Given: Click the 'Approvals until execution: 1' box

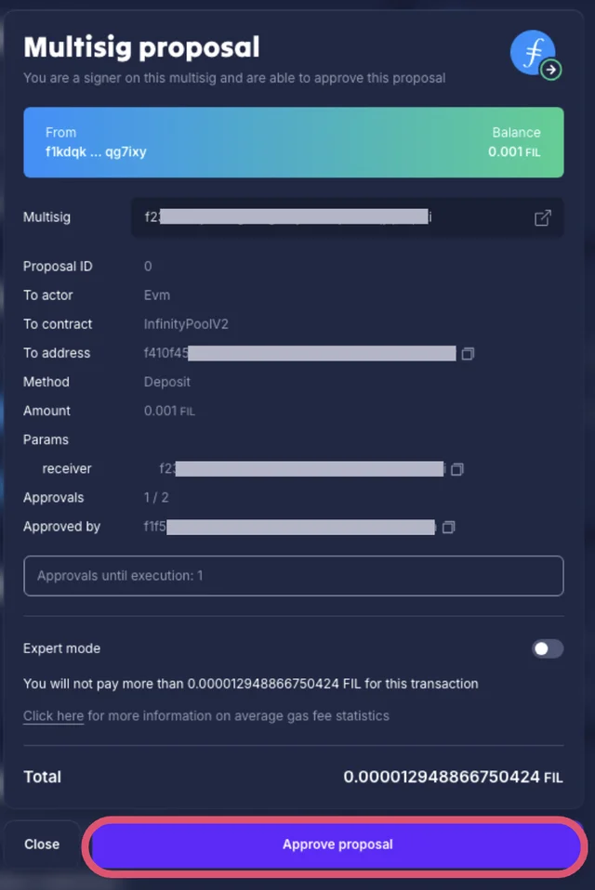Looking at the screenshot, I should (293, 576).
